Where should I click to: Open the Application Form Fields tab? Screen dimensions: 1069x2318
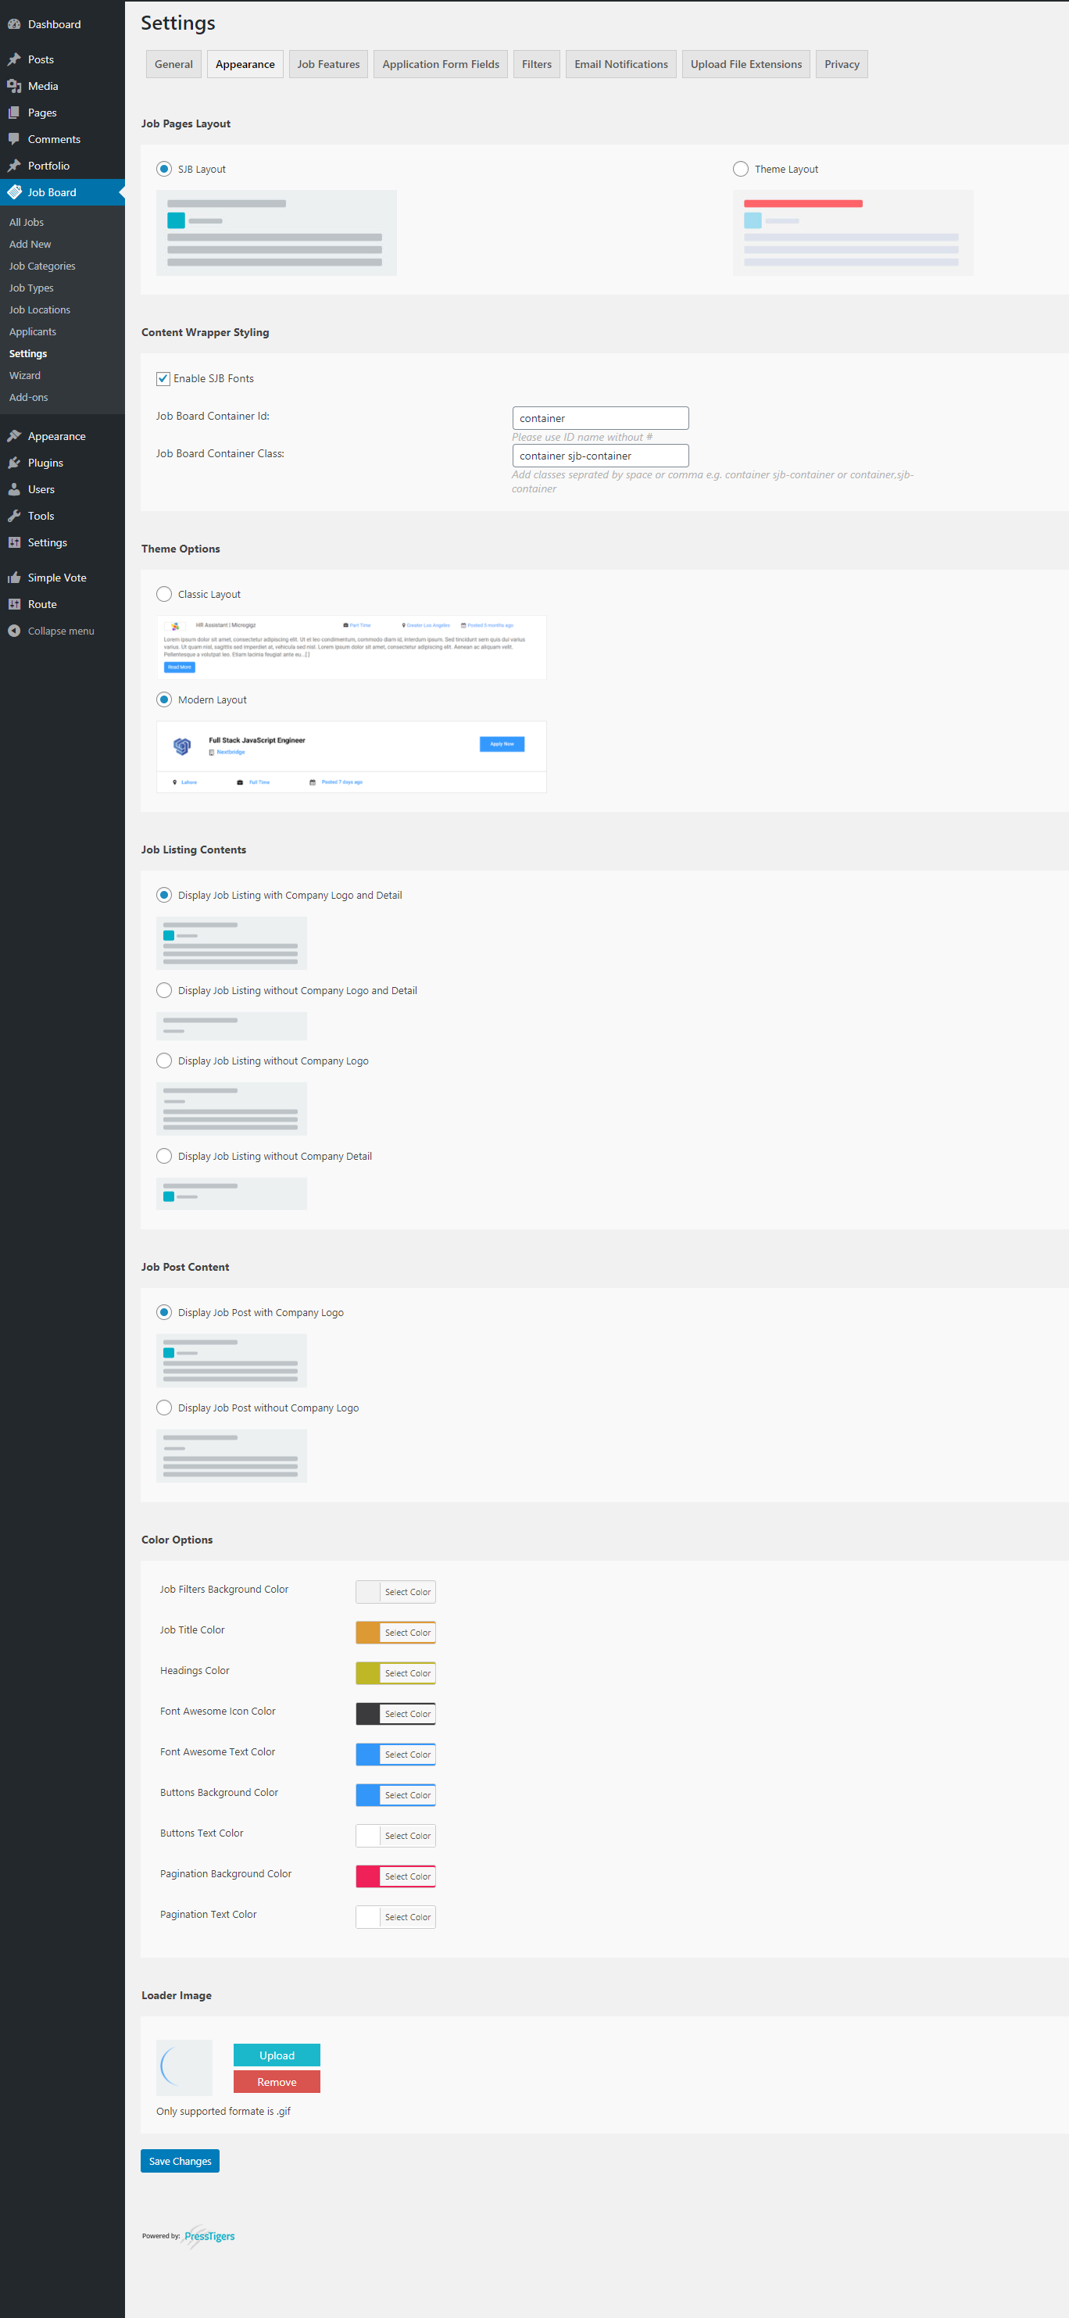441,64
